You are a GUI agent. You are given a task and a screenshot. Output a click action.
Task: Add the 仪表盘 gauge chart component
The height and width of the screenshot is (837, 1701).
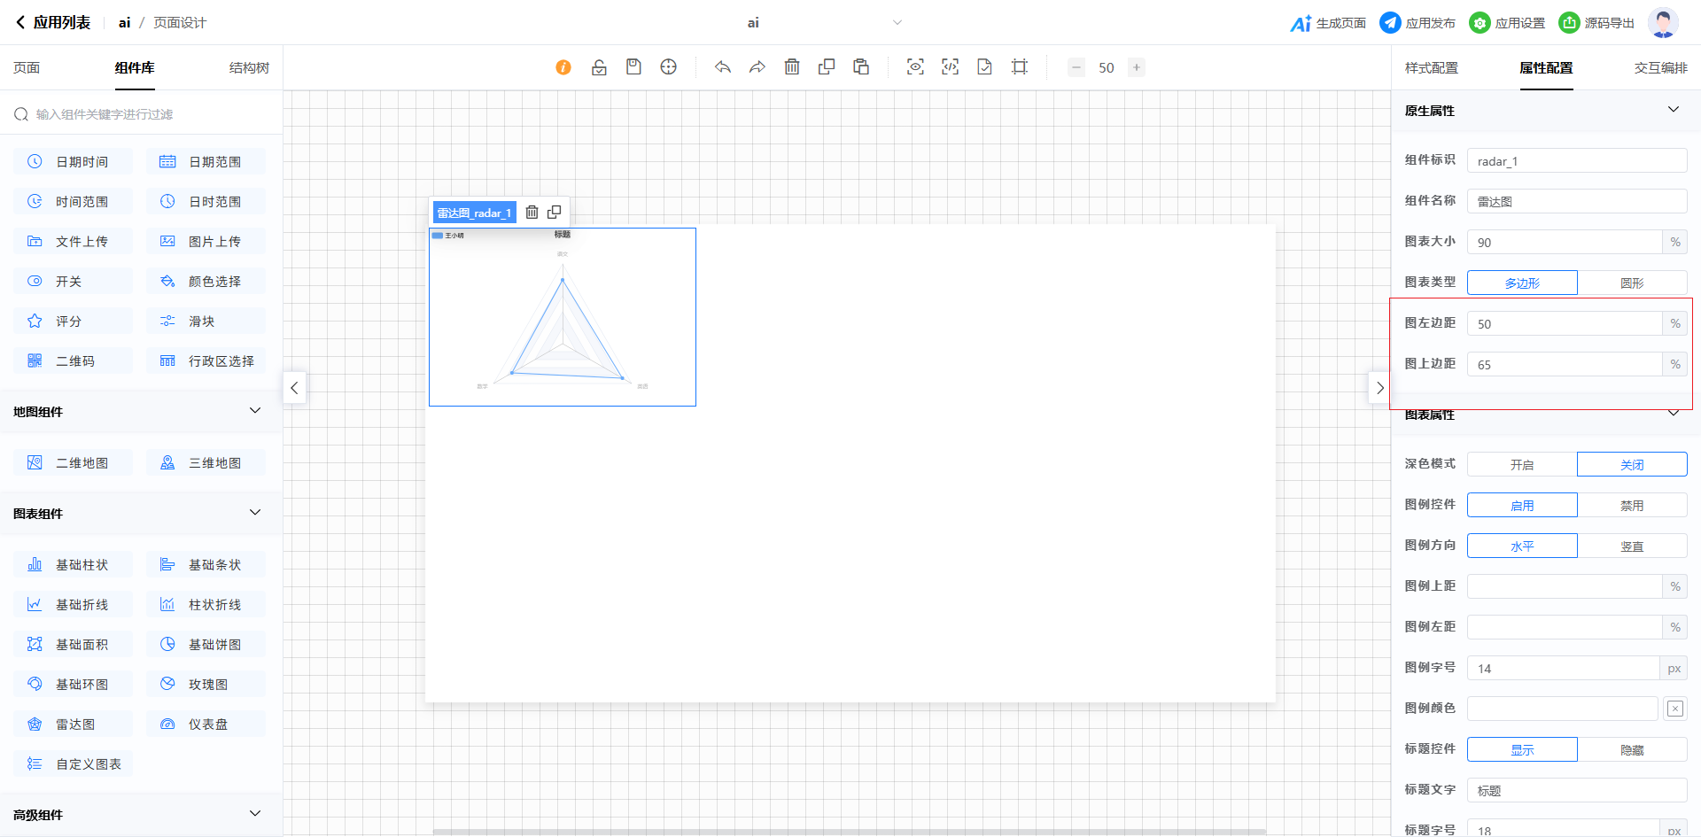tap(206, 725)
